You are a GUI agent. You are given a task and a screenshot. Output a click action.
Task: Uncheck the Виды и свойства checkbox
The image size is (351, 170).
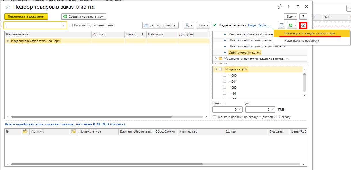point(214,25)
